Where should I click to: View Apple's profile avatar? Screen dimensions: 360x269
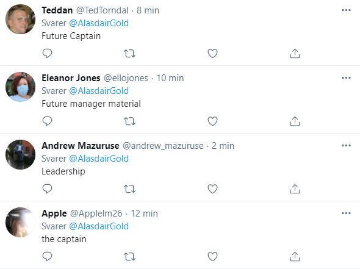[20, 222]
